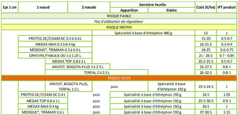The width and height of the screenshot is (238, 115).
Task: Select 'MEDAX TOP 0.8 à 1 L' under RISQUE MOYEN
Action: click(69, 61)
